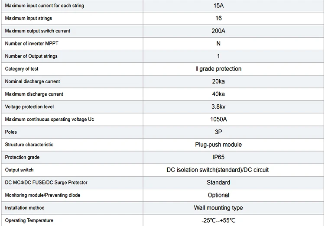Select the 'Optional' monitoring module value

[x=218, y=195]
